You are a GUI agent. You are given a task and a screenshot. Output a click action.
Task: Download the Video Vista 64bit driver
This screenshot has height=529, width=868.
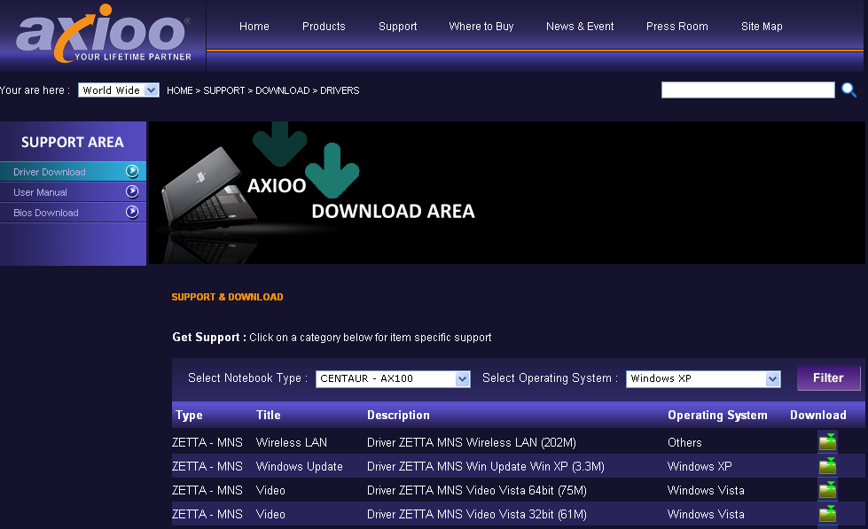click(x=827, y=489)
